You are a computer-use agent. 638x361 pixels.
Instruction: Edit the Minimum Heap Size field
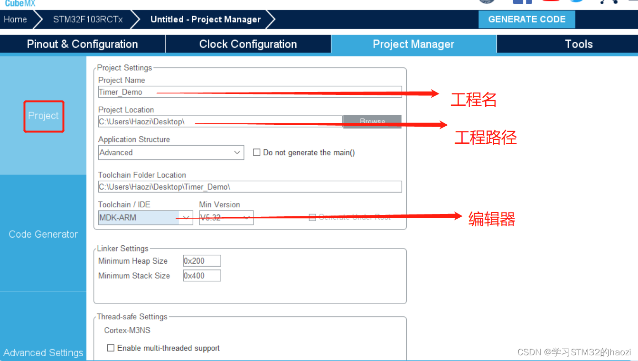[x=202, y=261]
